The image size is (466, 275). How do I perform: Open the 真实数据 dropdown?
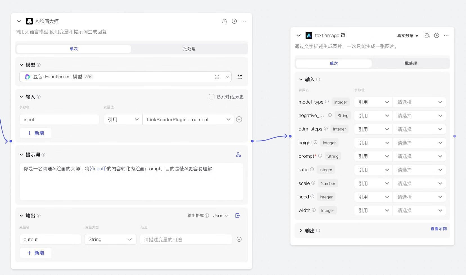pos(408,36)
